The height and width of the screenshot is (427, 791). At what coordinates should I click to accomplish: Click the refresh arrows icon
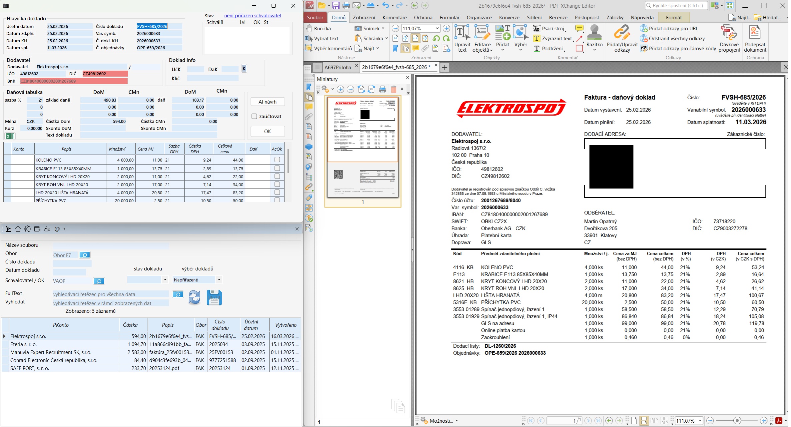(194, 297)
